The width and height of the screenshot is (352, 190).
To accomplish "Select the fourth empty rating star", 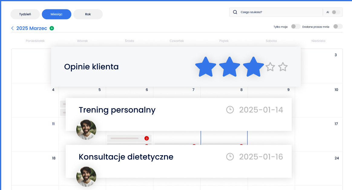I will 270,67.
